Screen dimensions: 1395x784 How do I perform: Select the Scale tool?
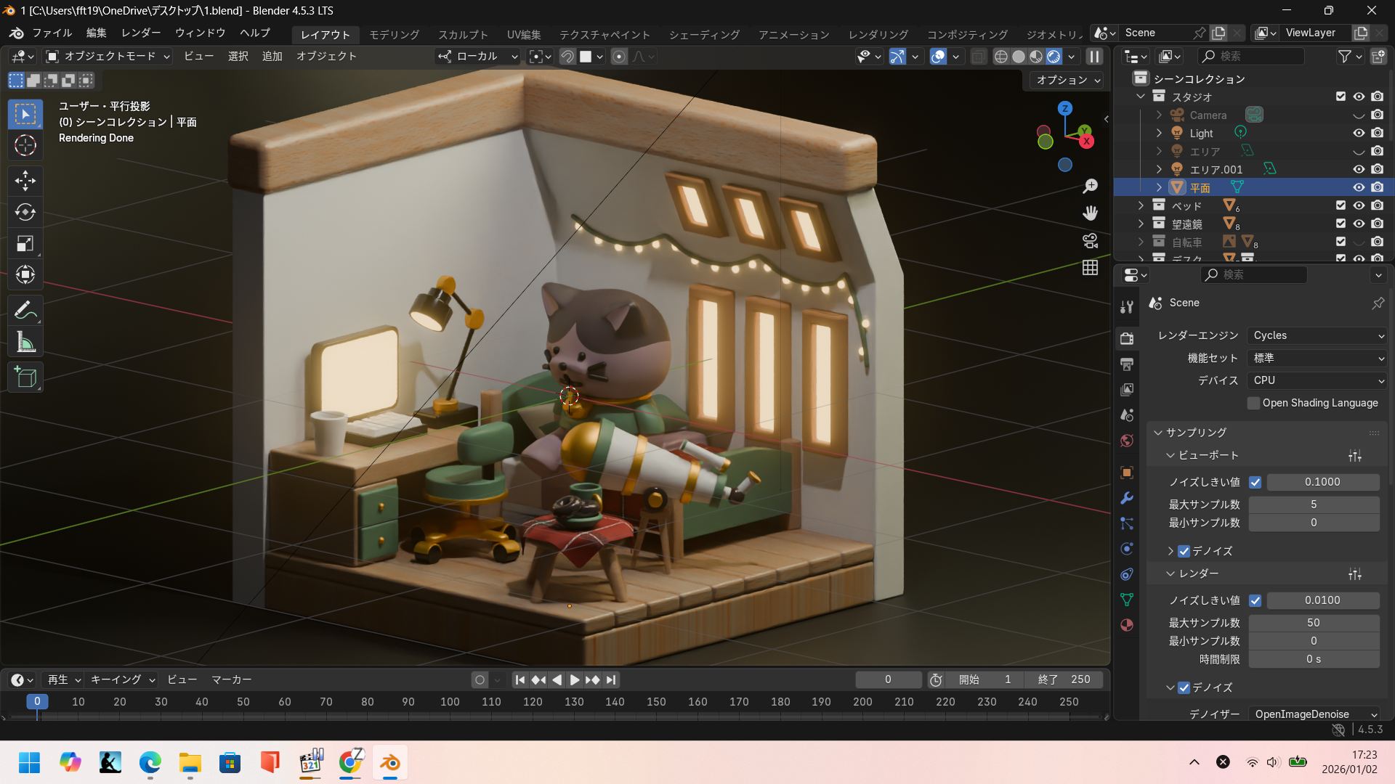click(25, 243)
